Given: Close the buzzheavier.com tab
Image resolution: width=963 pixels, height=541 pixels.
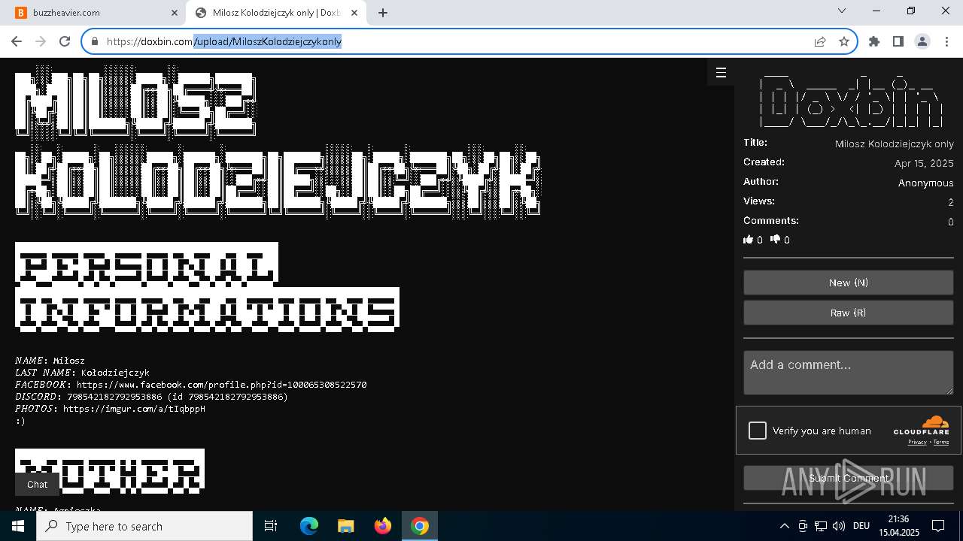Looking at the screenshot, I should click(175, 13).
